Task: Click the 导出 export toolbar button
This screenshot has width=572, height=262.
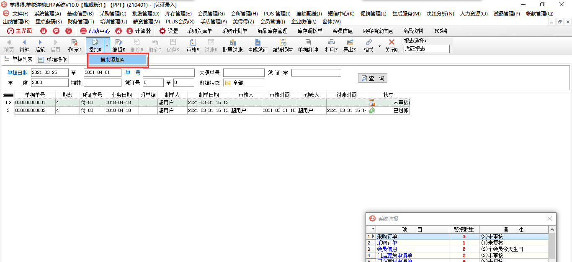Action: pyautogui.click(x=349, y=46)
